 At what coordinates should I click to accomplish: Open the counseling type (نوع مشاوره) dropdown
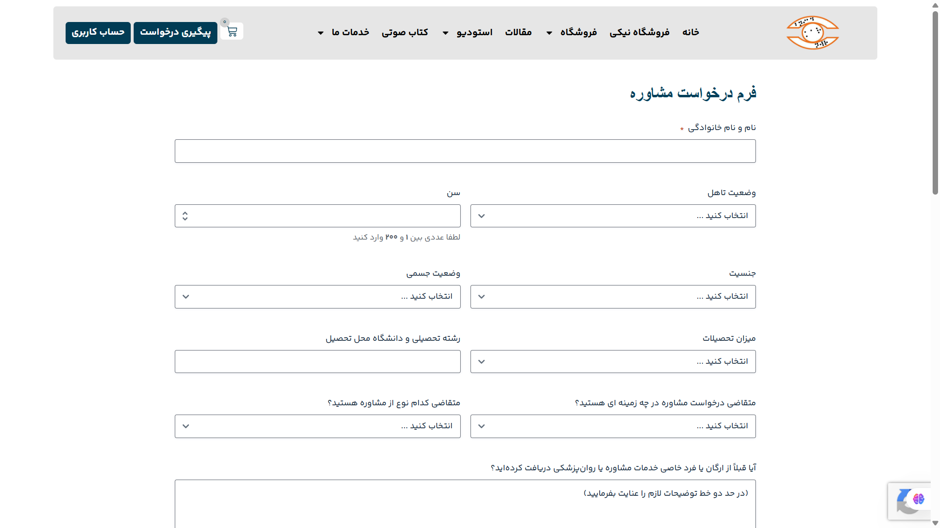[318, 426]
